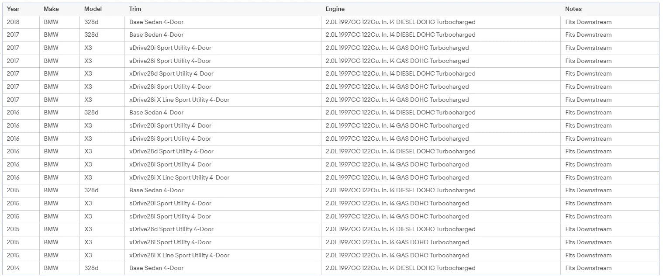Click the Trim column header
Image resolution: width=663 pixels, height=277 pixels.
(x=135, y=9)
